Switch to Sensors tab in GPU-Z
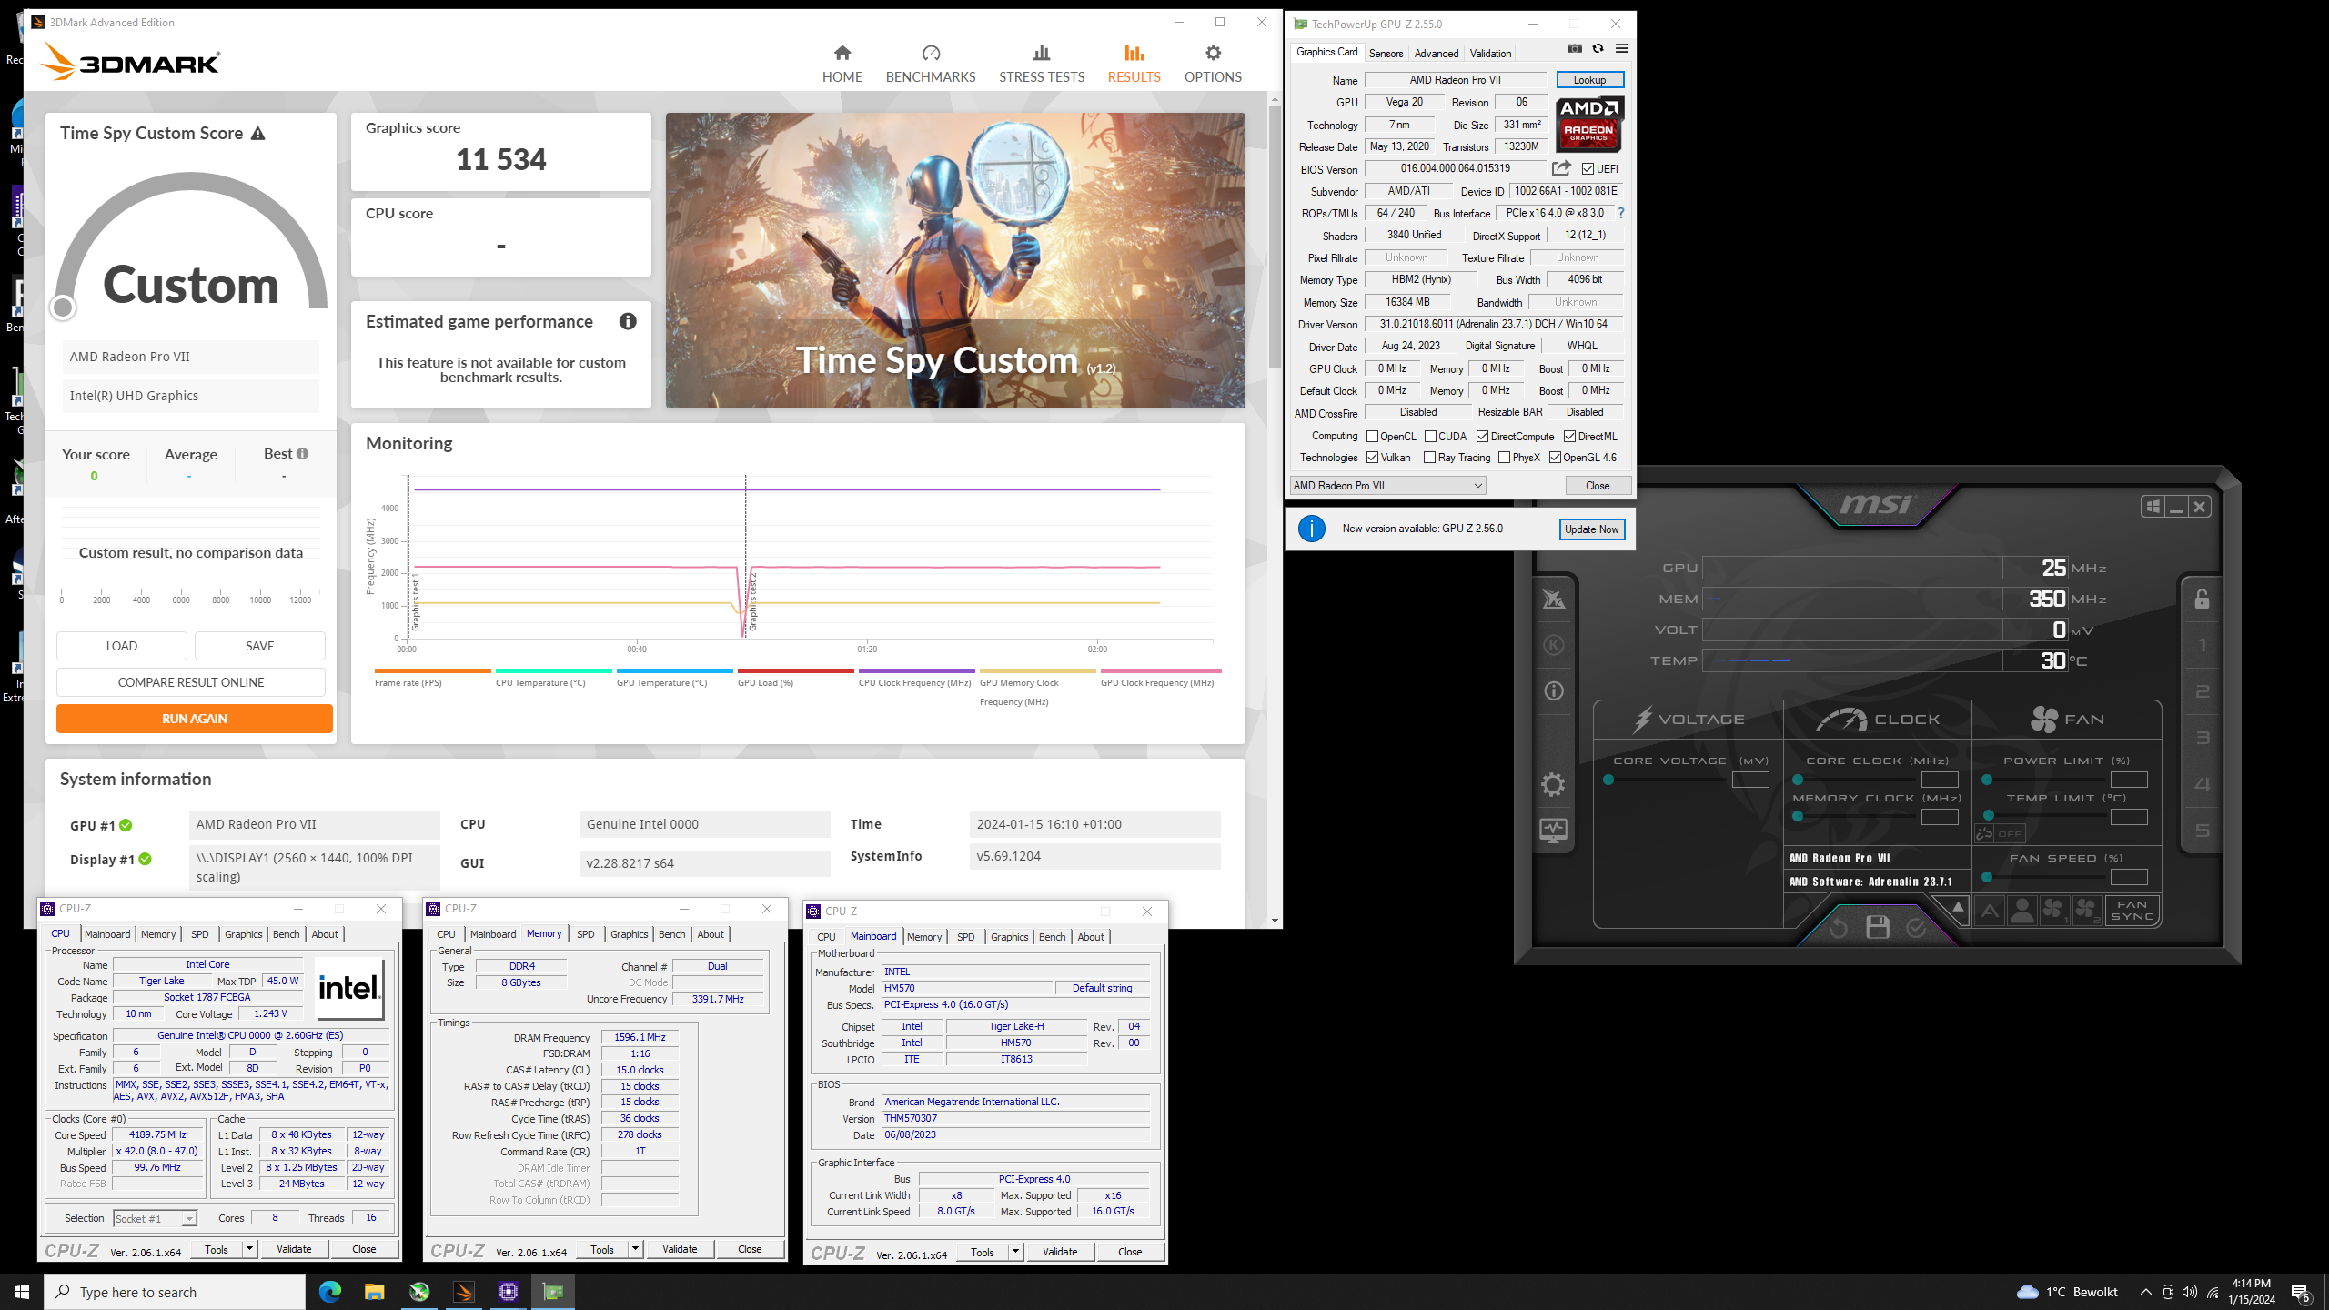This screenshot has height=1310, width=2329. (1386, 54)
